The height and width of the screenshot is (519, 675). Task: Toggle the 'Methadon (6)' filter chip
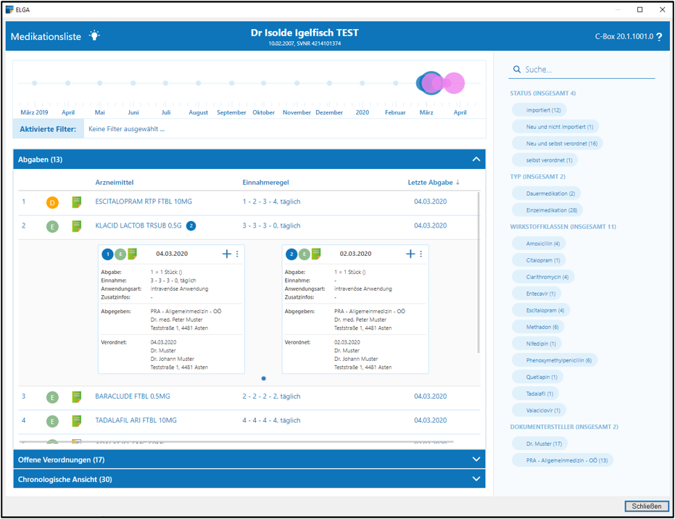(x=538, y=327)
